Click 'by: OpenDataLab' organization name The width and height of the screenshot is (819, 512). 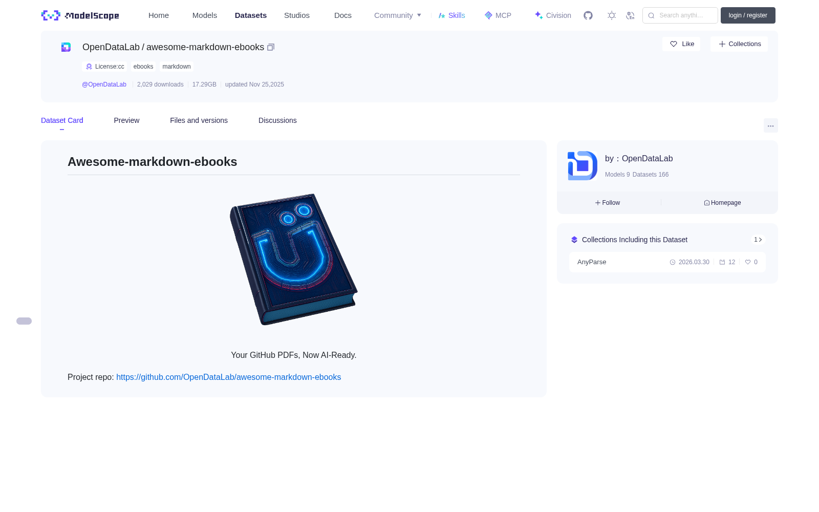(639, 159)
